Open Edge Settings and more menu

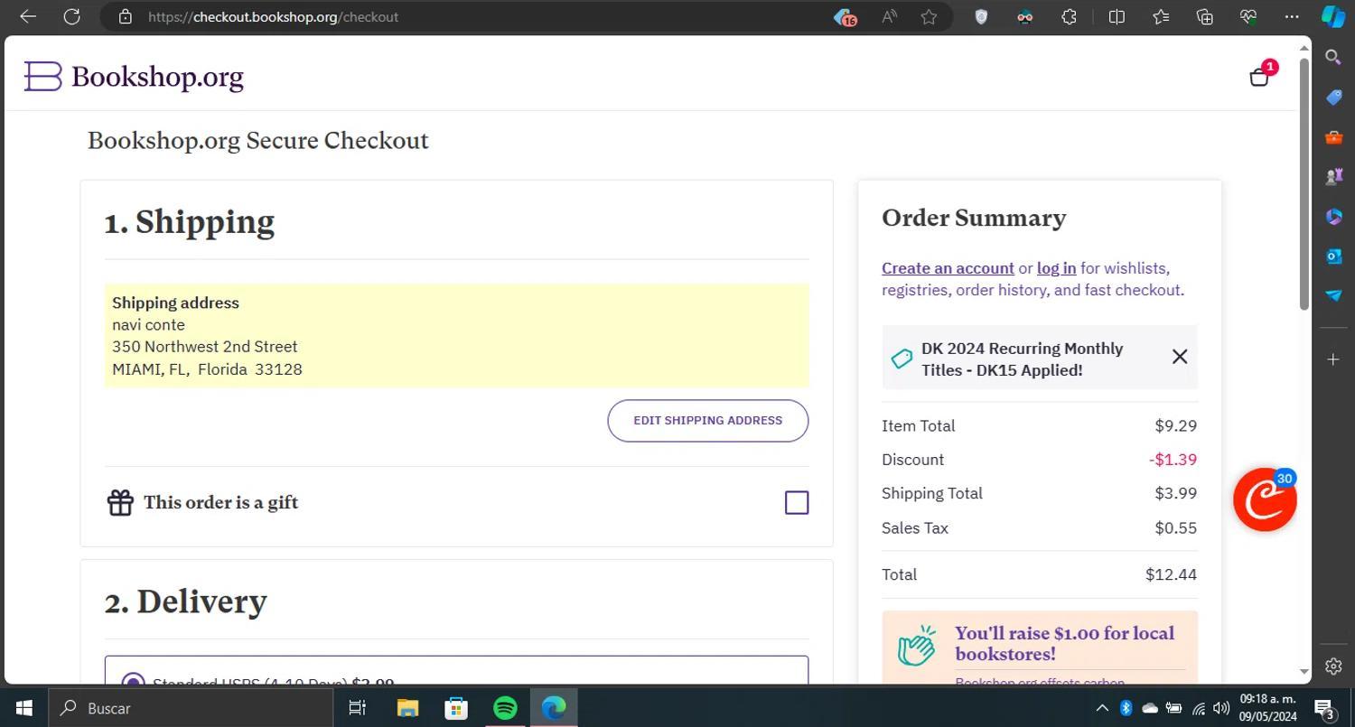pos(1292,16)
